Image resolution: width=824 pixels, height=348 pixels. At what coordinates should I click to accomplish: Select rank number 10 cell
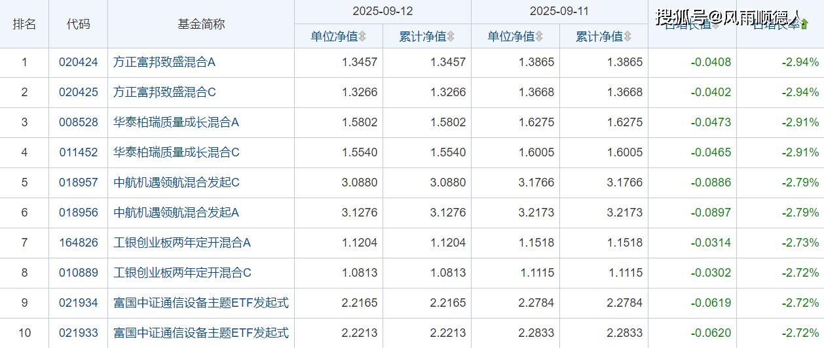pos(24,334)
